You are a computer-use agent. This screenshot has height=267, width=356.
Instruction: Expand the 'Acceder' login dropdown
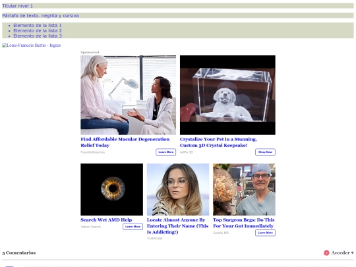coord(342,252)
